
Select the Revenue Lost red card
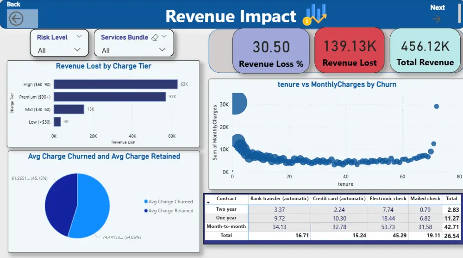(x=350, y=50)
